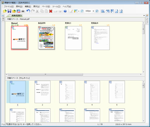Select page 2 thumbnail in workspace
The height and width of the screenshot is (127, 150).
(43, 92)
